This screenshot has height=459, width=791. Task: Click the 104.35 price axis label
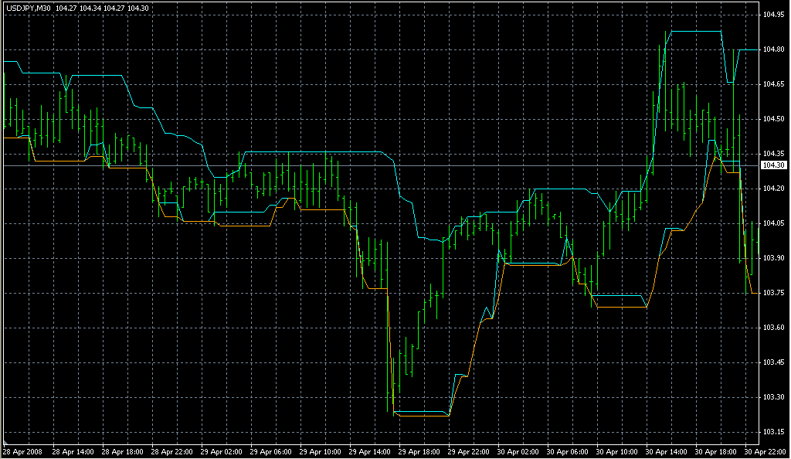tap(773, 153)
